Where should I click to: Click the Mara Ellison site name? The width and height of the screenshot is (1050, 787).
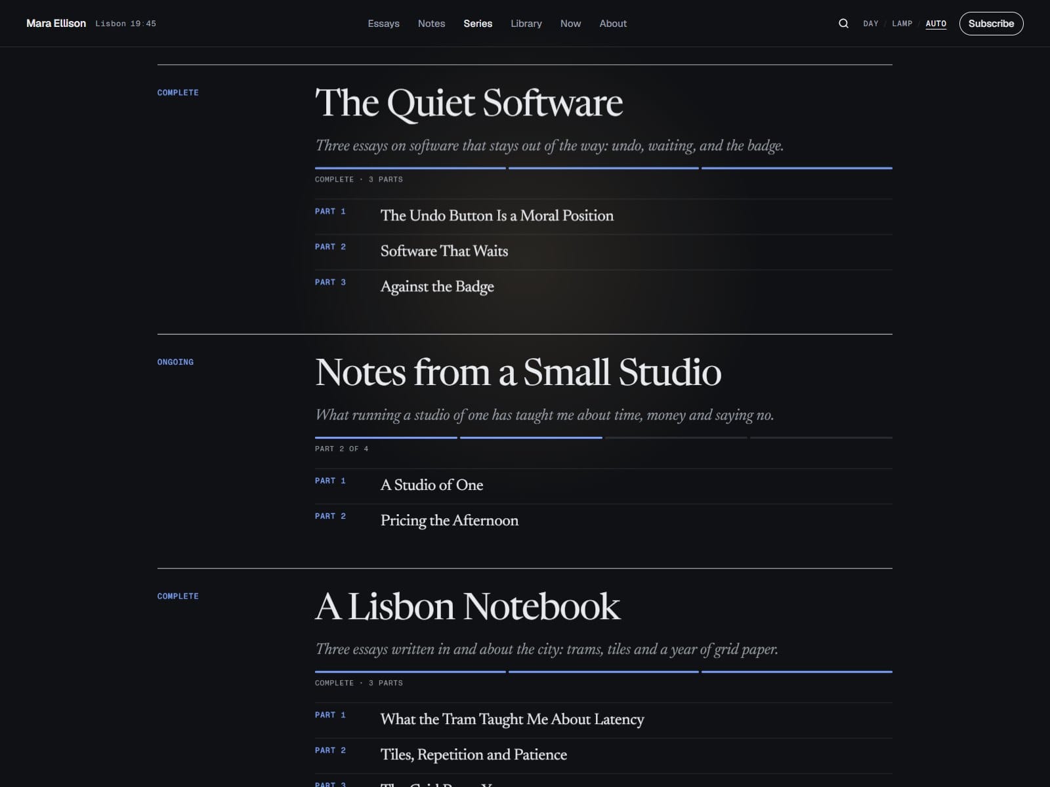[x=56, y=24]
